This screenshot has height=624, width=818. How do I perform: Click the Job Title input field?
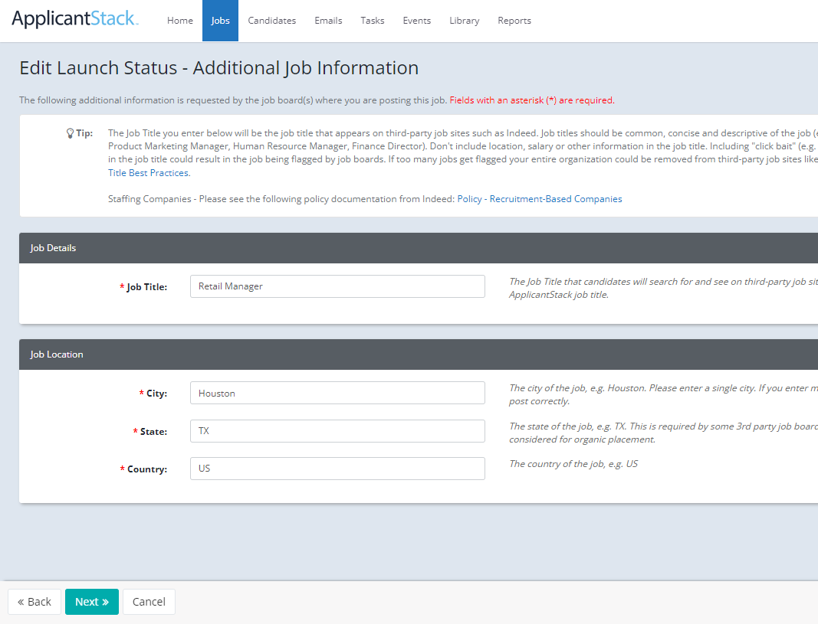tap(337, 286)
